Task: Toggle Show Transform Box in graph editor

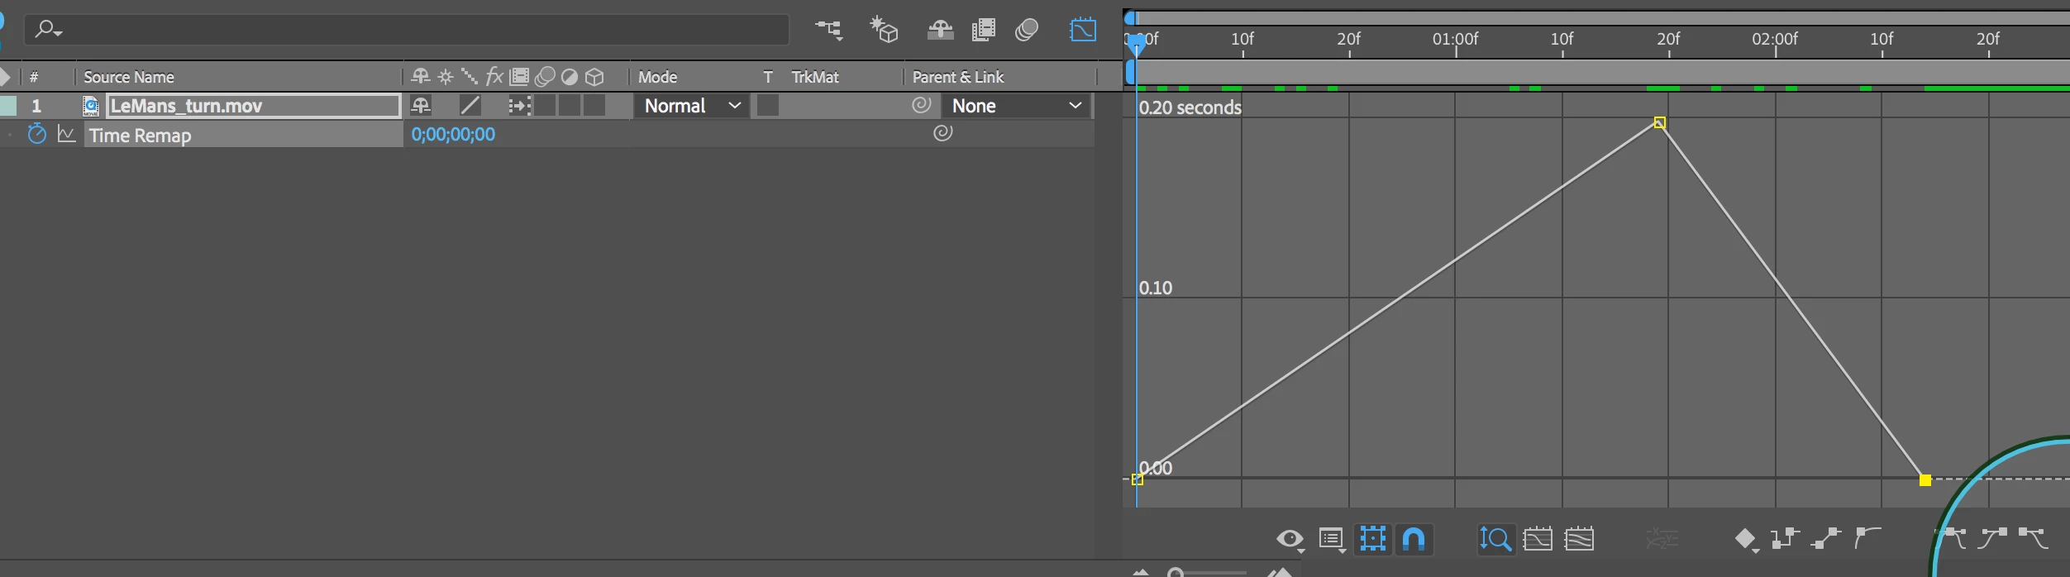Action: [x=1373, y=539]
